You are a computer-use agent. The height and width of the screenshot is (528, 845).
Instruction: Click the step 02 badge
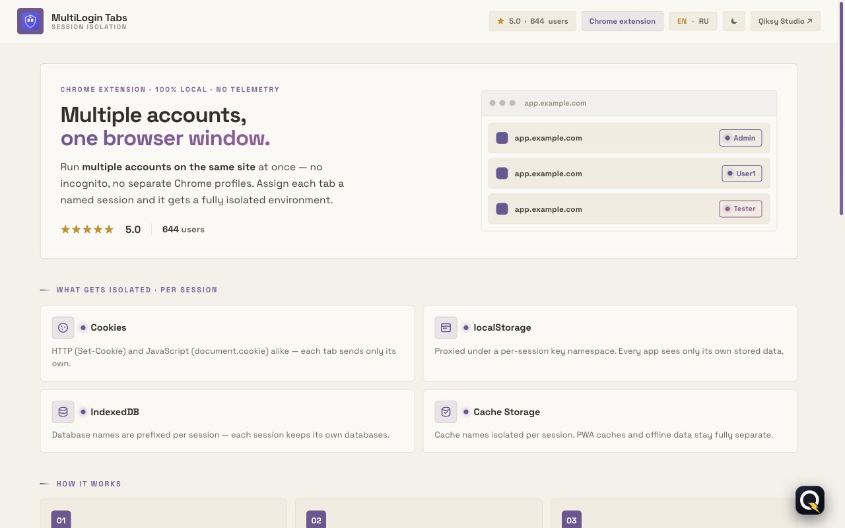316,520
